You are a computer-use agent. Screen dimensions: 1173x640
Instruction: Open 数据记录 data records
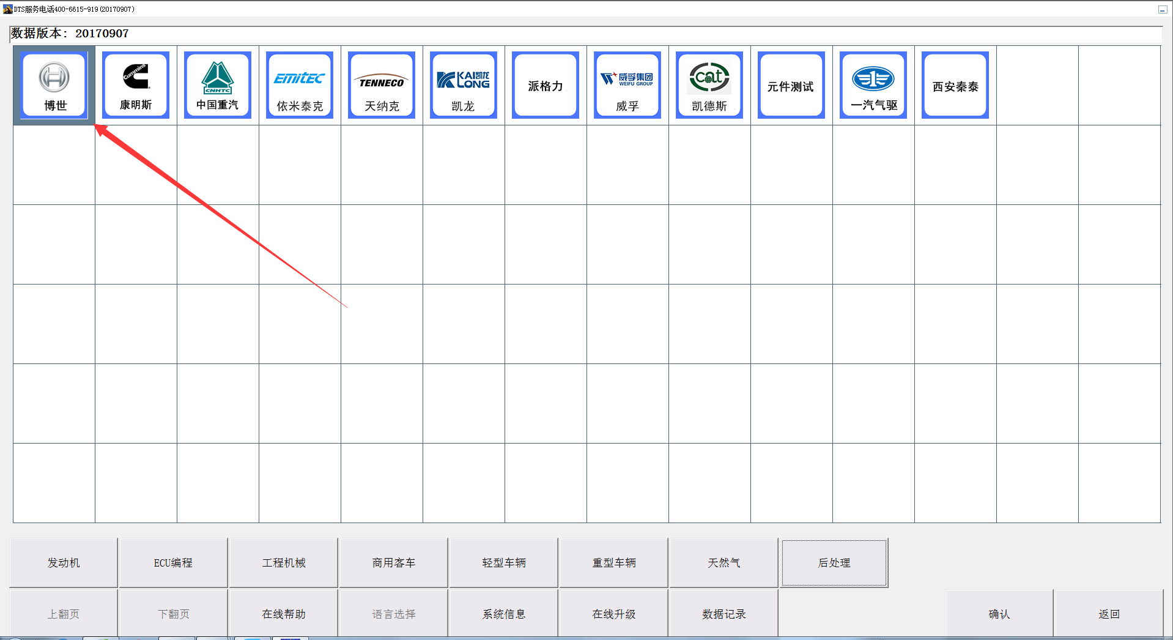click(723, 614)
